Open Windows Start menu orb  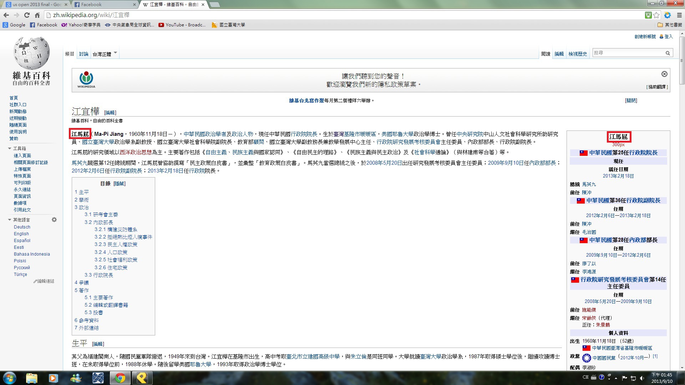[x=10, y=378]
